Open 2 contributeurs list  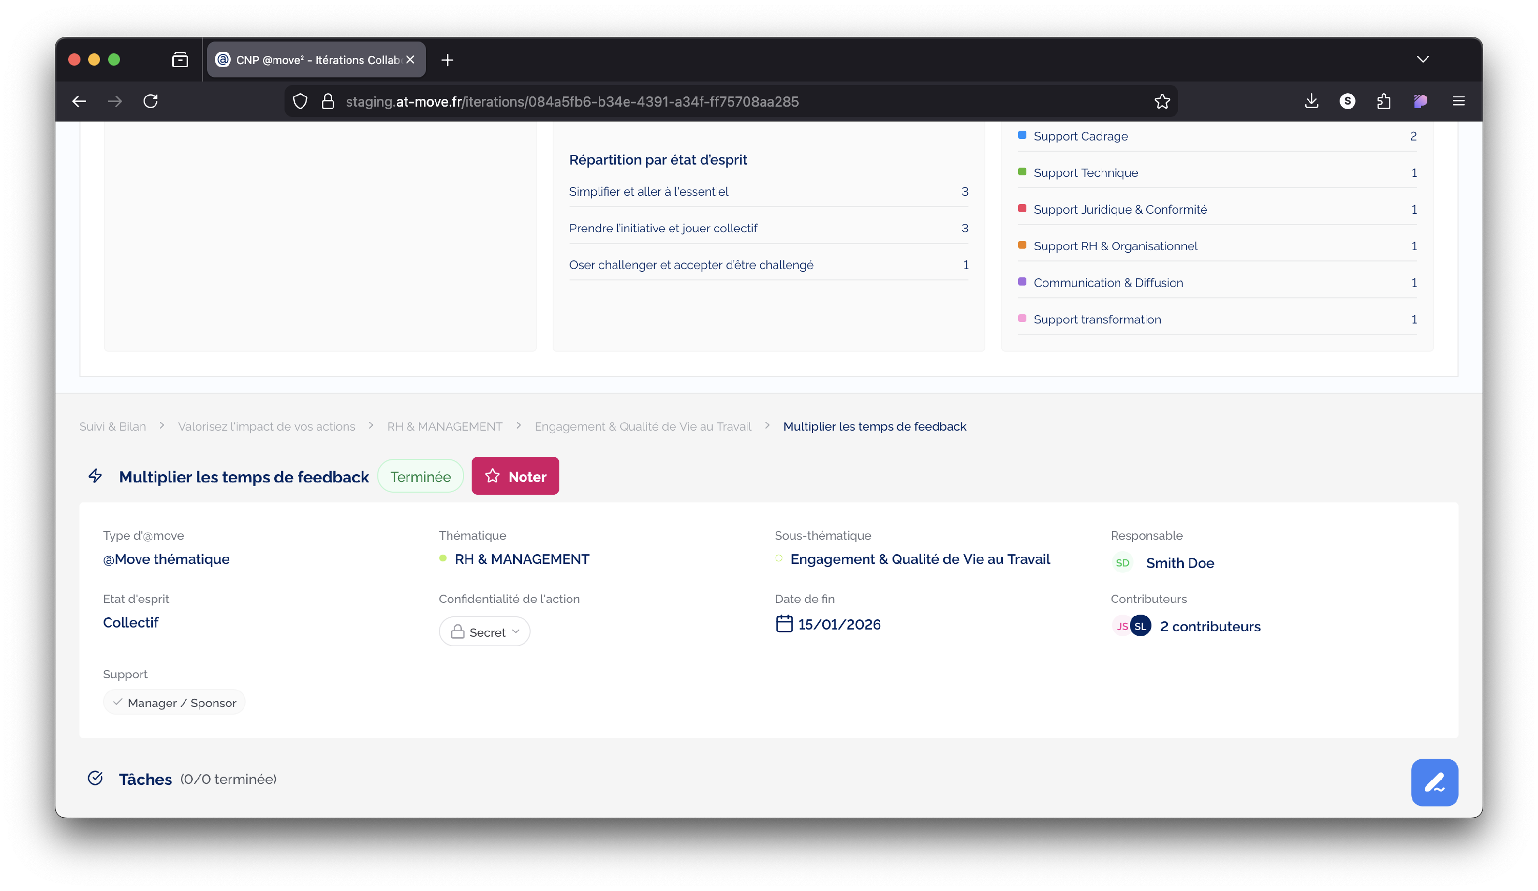point(1210,626)
